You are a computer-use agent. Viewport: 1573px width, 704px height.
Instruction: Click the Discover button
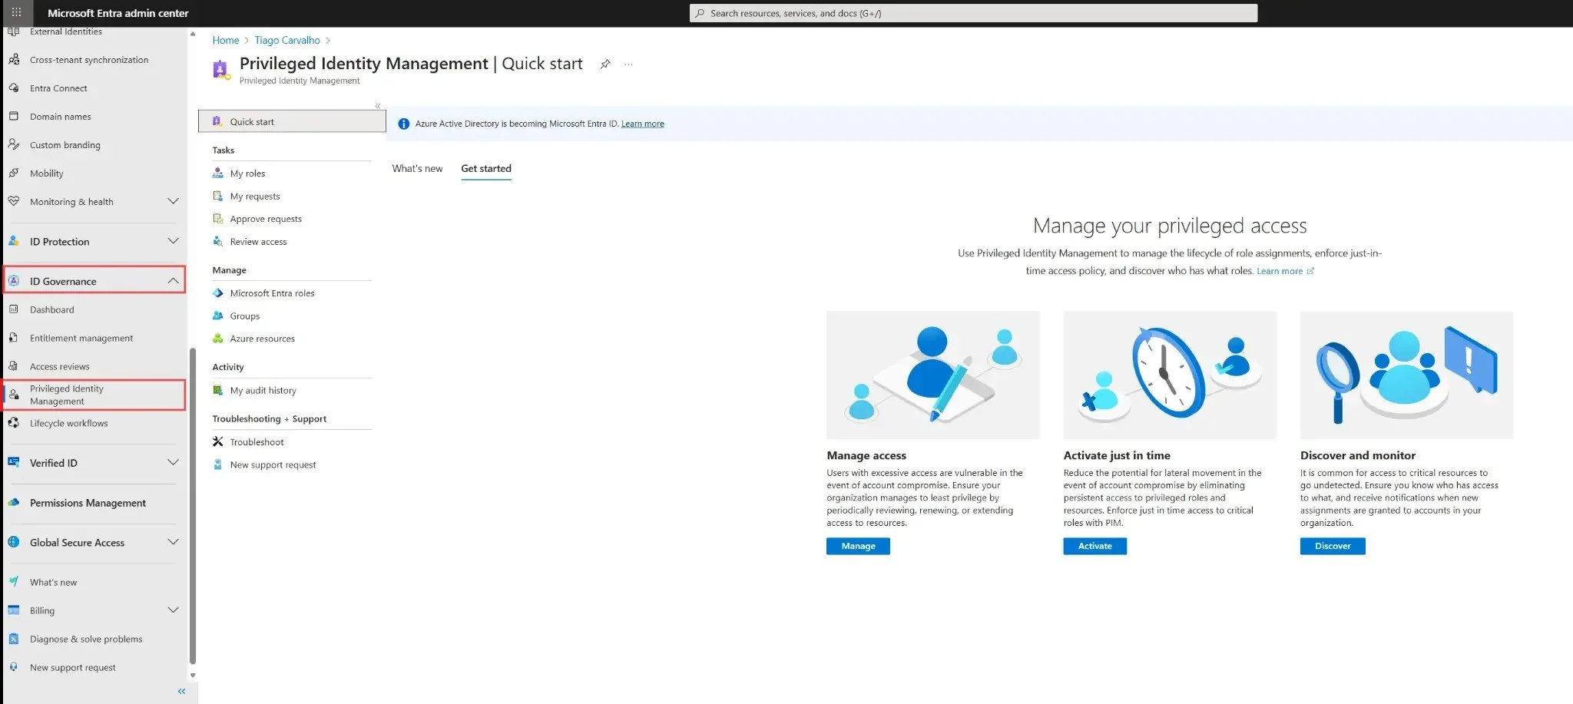tap(1333, 546)
